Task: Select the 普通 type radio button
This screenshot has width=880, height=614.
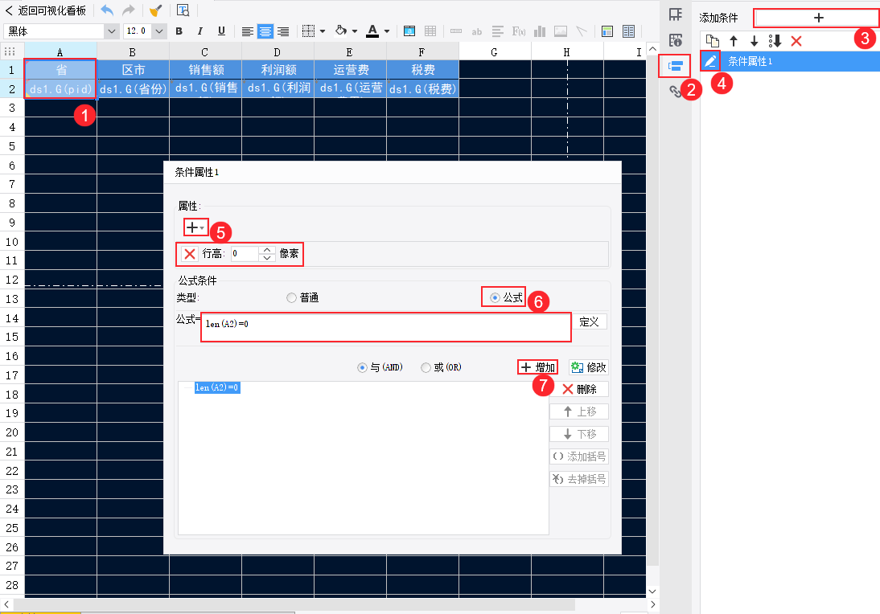Action: coord(291,297)
